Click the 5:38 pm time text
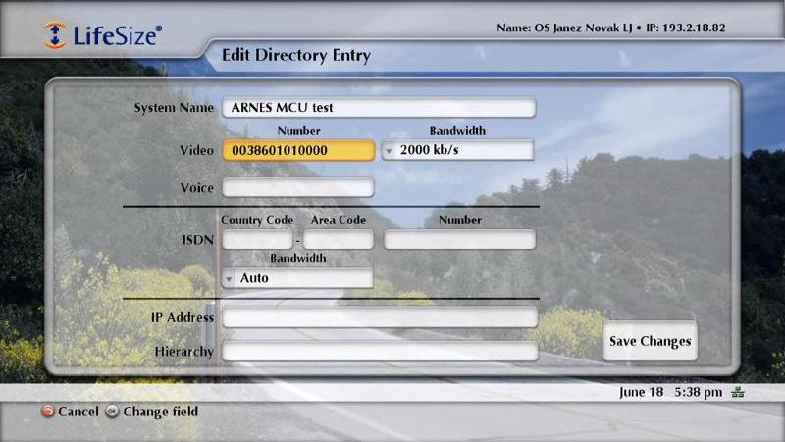 coord(699,392)
